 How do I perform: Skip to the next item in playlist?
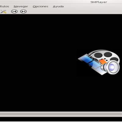[23, 12]
